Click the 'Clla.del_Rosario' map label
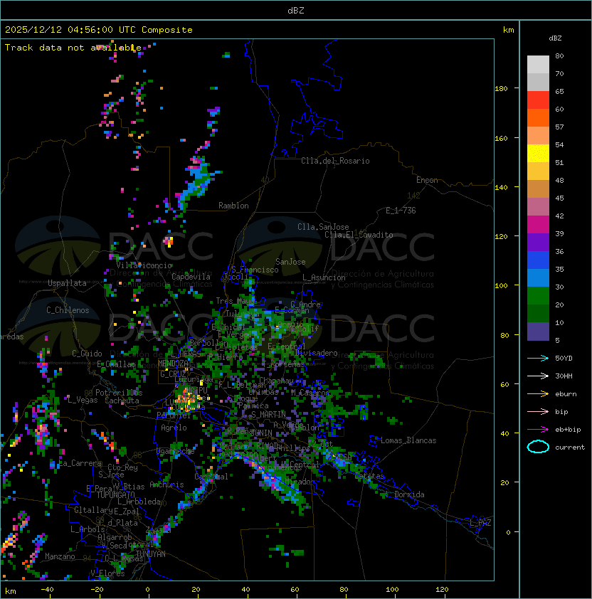This screenshot has width=592, height=599. coord(335,161)
